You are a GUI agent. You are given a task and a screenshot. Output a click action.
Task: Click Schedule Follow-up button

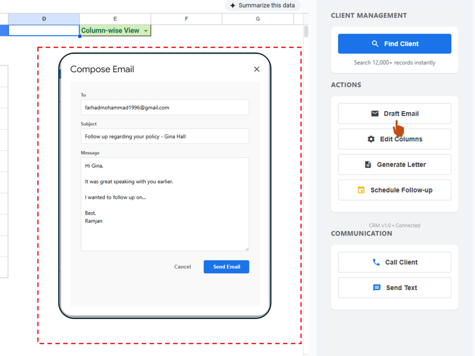click(394, 190)
